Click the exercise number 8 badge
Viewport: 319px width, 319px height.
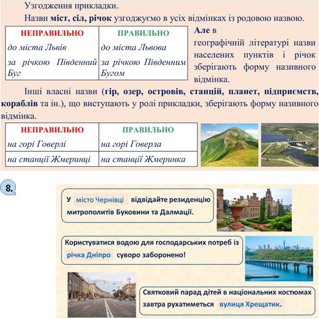8,188
